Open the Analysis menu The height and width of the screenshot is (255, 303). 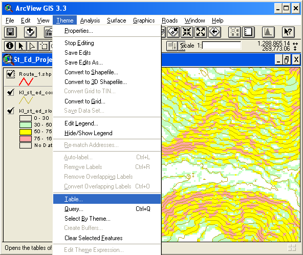coord(90,20)
